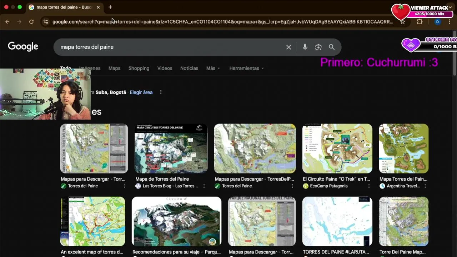The height and width of the screenshot is (257, 457).
Task: Open the Circuito W 3D map thumbnail
Action: [x=176, y=221]
